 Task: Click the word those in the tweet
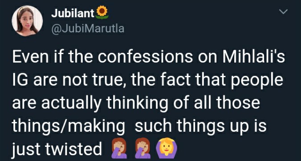tap(238, 103)
